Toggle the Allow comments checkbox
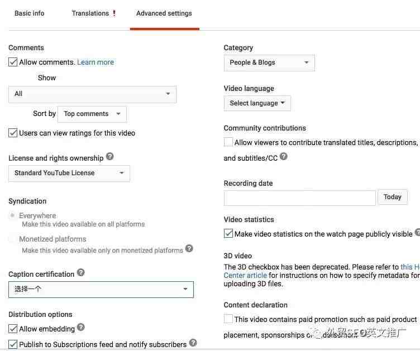The image size is (420, 351). point(13,62)
